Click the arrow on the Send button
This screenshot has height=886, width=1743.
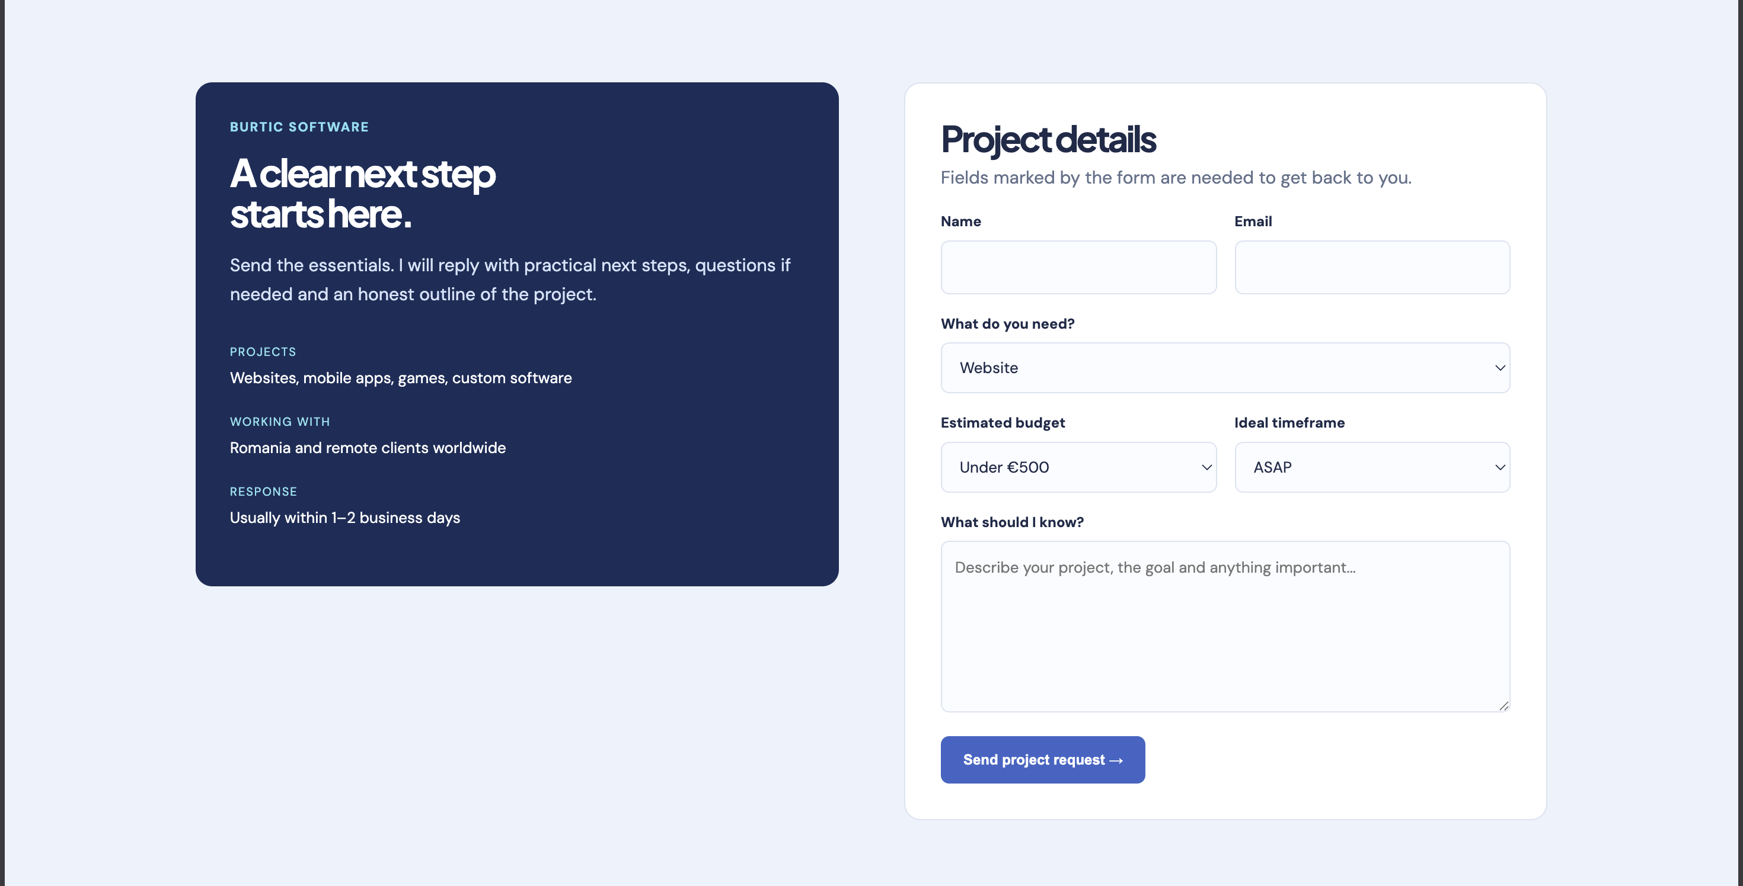(x=1116, y=760)
